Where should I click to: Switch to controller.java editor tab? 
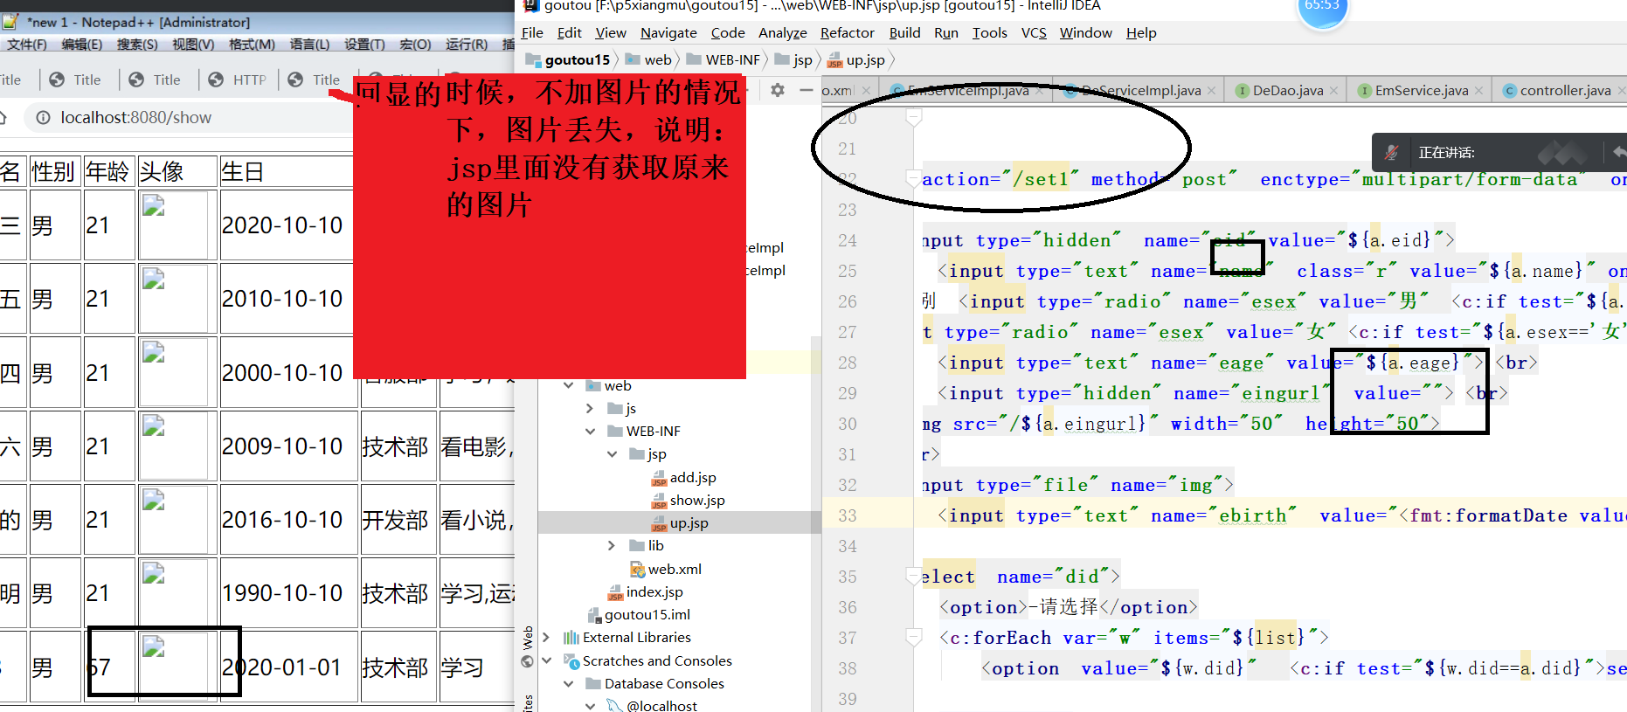pos(1564,91)
